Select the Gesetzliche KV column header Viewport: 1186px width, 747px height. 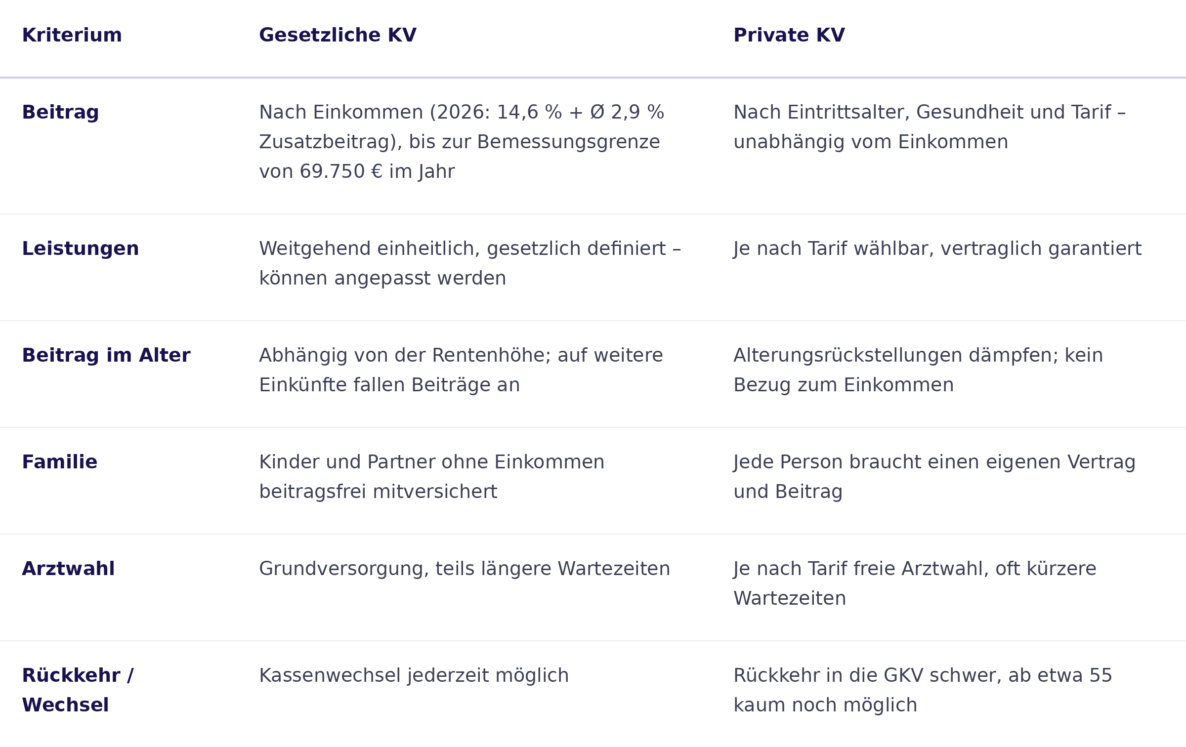pos(338,36)
